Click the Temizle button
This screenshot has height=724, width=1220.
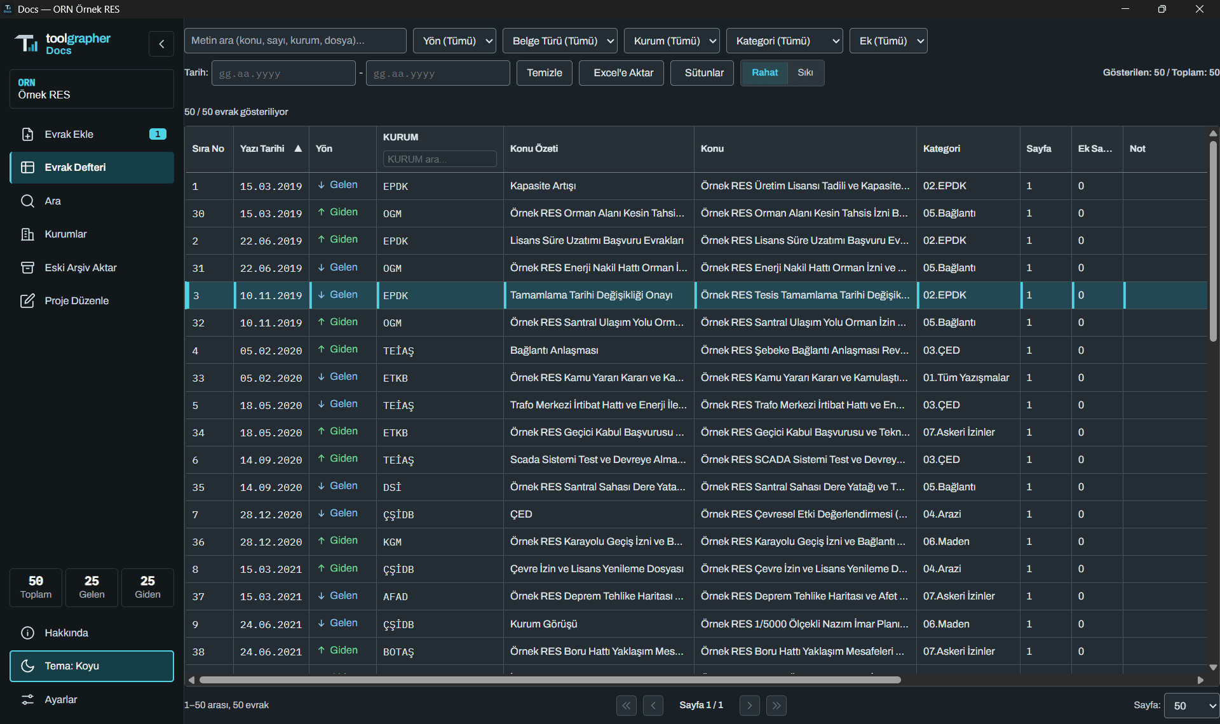[545, 73]
